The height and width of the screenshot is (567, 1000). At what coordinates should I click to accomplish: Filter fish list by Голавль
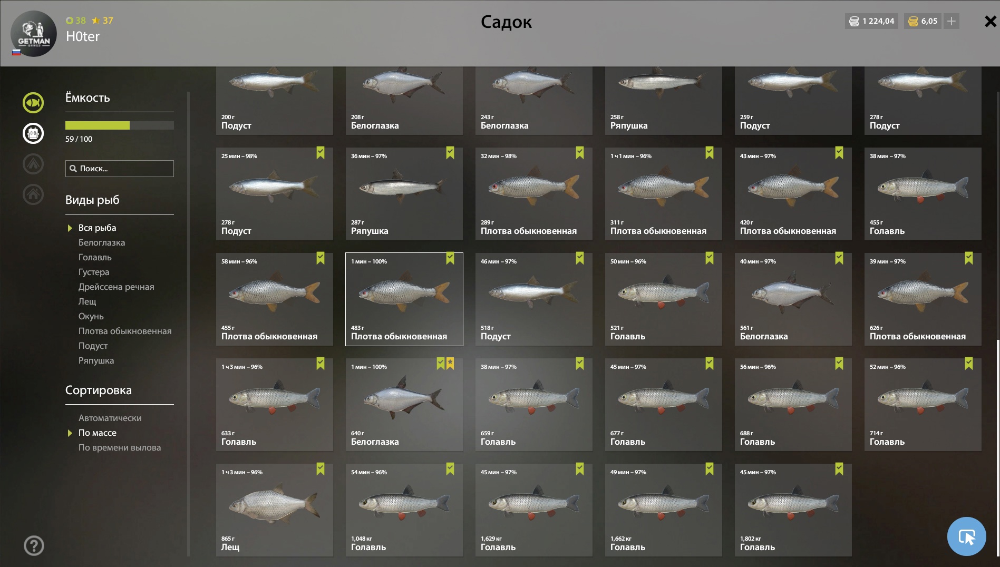[95, 257]
